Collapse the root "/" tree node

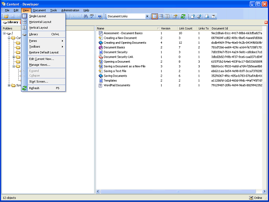[4, 33]
